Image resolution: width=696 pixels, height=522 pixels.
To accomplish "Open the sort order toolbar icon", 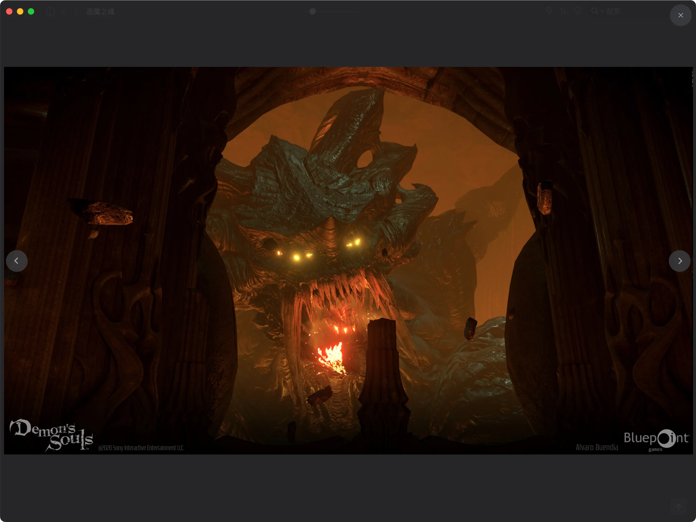I will [x=563, y=11].
